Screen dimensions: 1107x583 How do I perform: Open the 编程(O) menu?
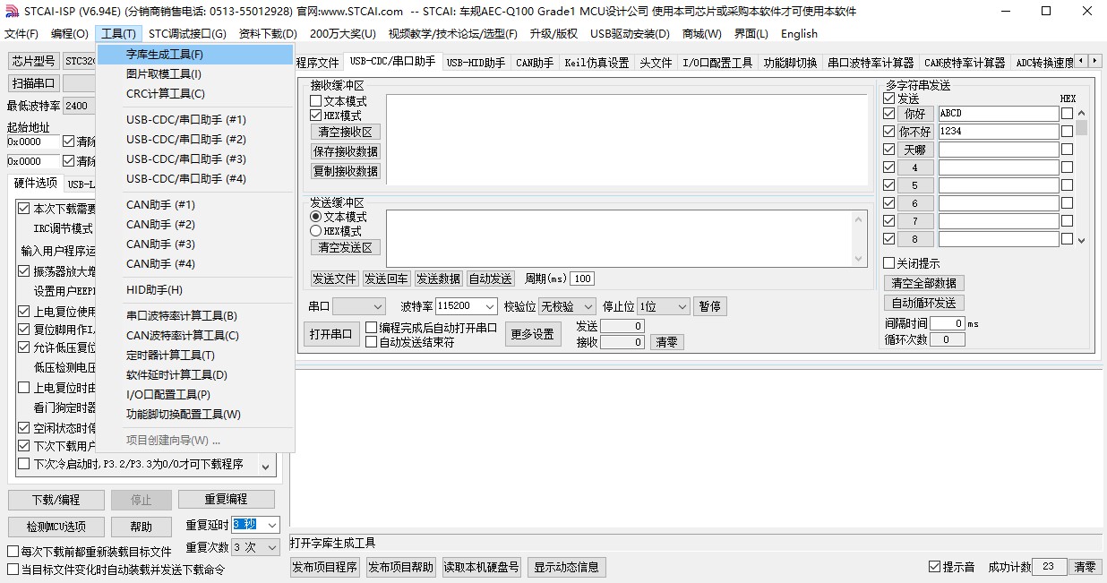[x=70, y=34]
